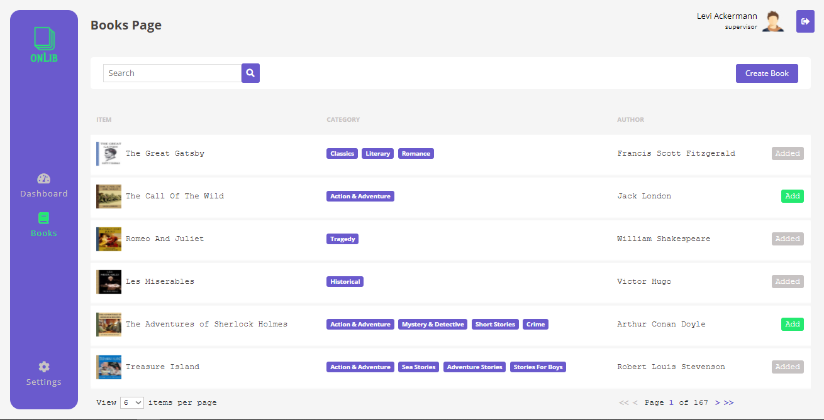The height and width of the screenshot is (420, 824).
Task: Click The Adventures of Sherlock Holmes title
Action: pos(206,324)
